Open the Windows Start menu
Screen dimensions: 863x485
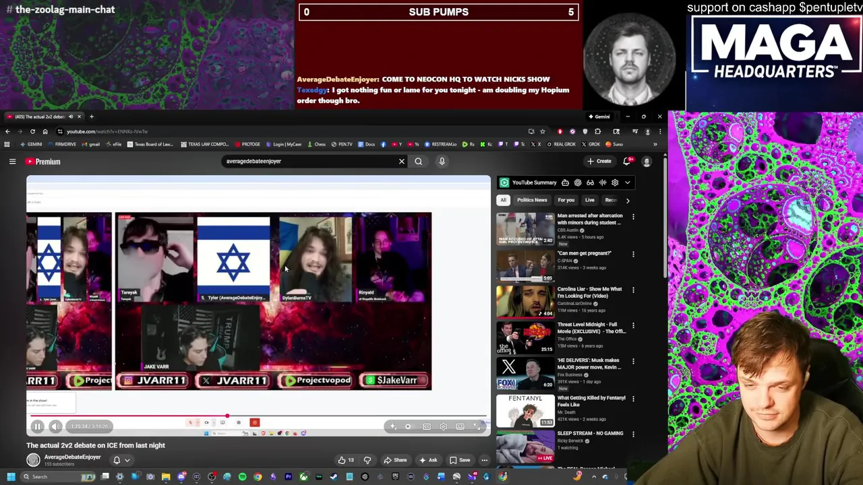[11, 477]
